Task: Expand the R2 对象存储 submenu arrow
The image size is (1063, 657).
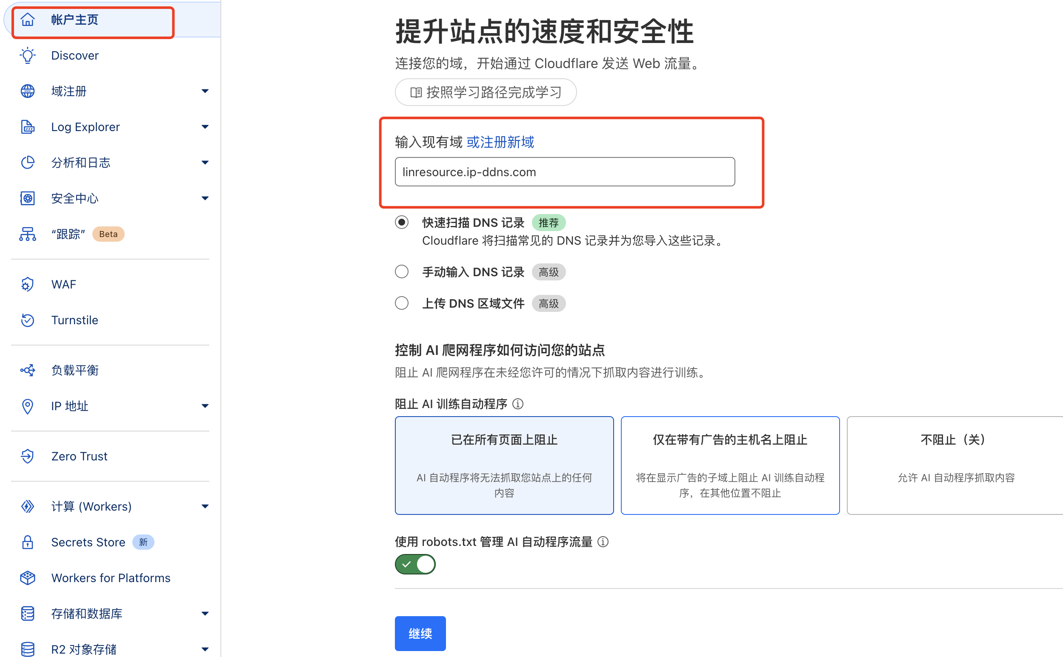Action: [205, 650]
